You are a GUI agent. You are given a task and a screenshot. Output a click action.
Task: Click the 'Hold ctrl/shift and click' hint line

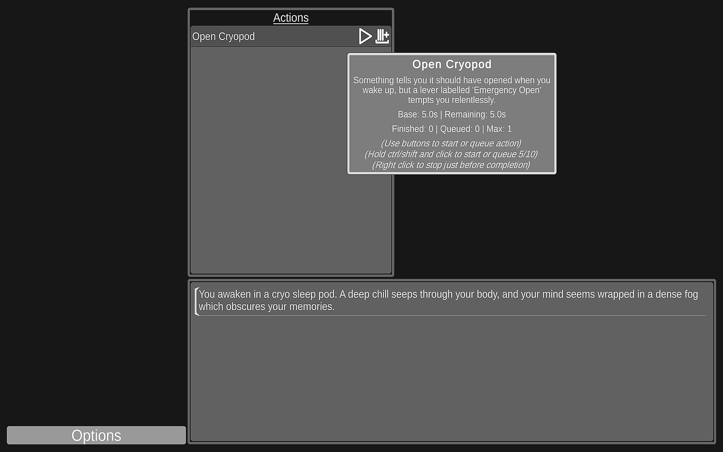click(451, 154)
